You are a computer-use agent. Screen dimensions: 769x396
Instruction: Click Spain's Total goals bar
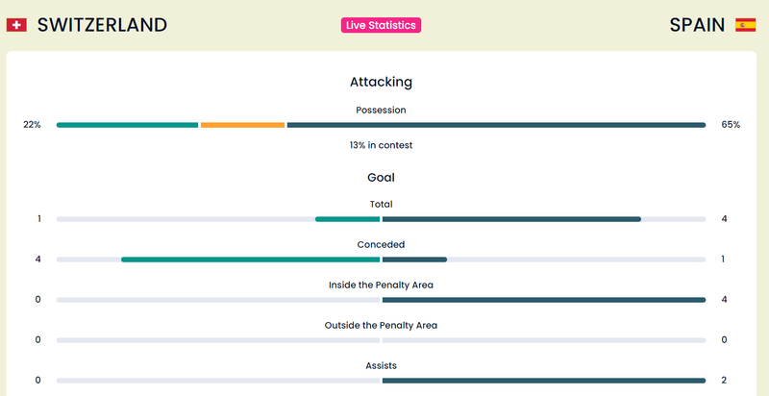[511, 219]
